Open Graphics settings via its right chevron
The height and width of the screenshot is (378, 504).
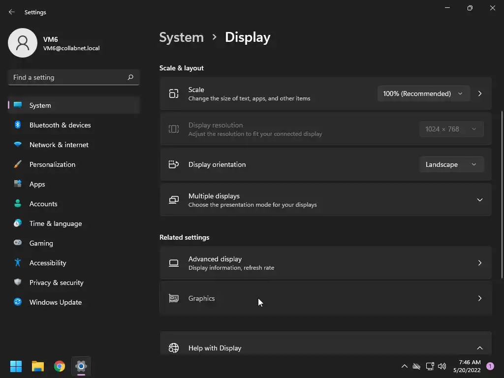[479, 298]
